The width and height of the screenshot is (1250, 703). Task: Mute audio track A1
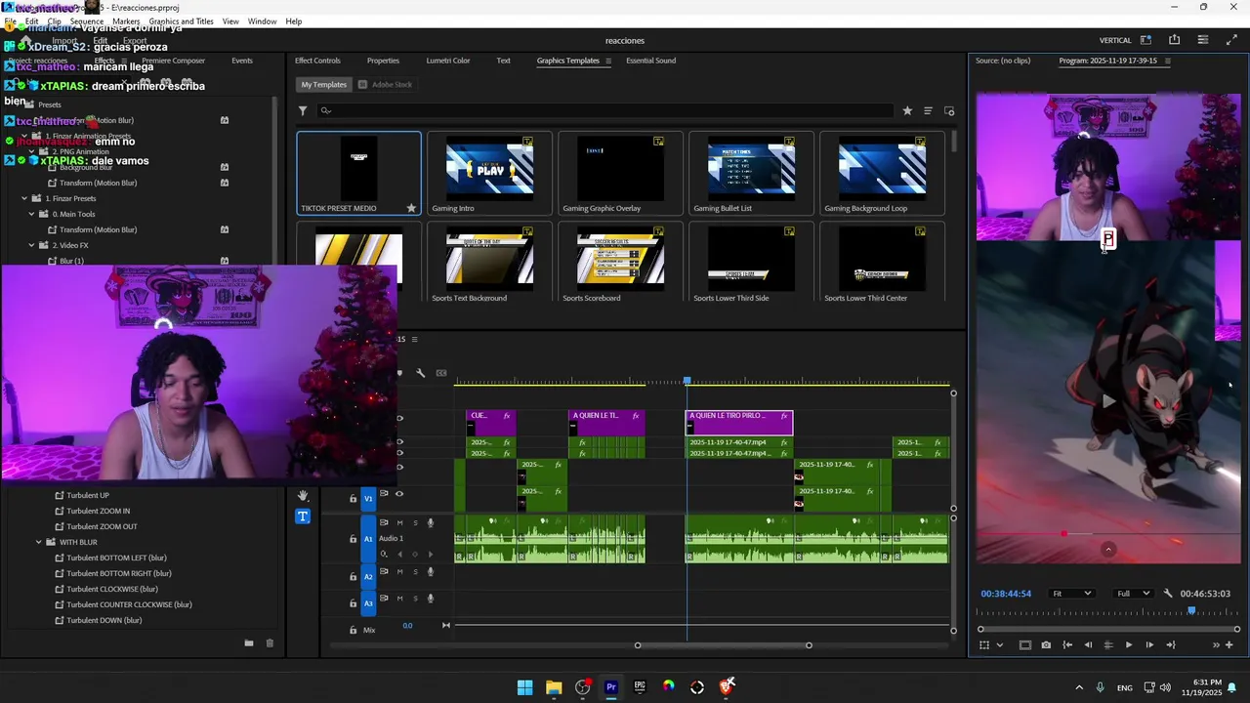point(399,523)
